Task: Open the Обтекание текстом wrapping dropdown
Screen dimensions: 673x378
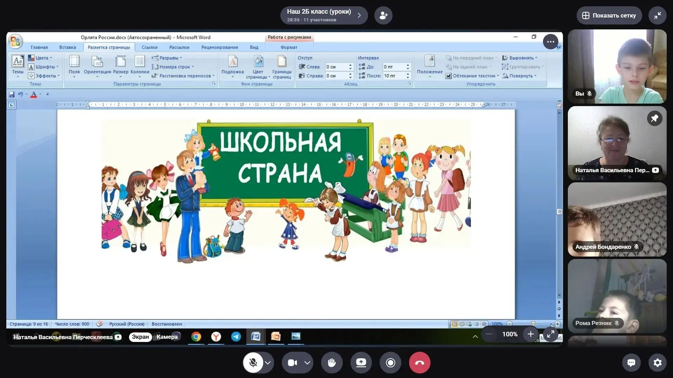Action: (x=472, y=76)
